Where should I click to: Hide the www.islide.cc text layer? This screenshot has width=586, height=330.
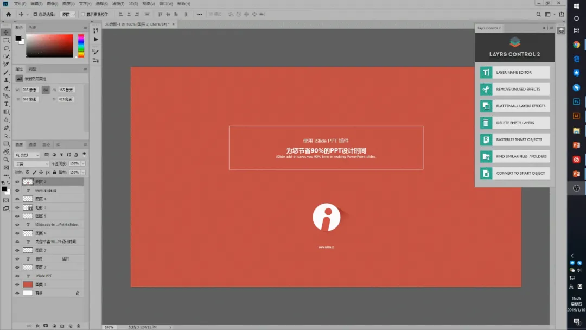[x=17, y=190]
